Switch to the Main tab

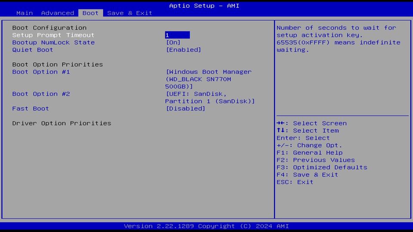(25, 13)
